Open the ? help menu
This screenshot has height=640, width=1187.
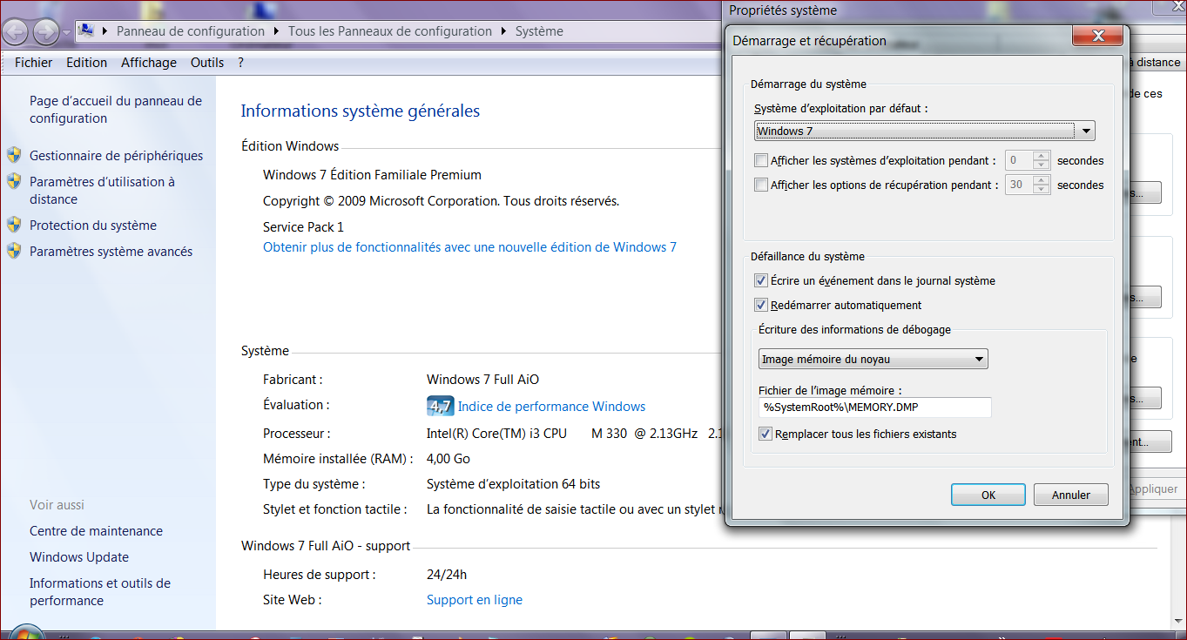point(240,63)
